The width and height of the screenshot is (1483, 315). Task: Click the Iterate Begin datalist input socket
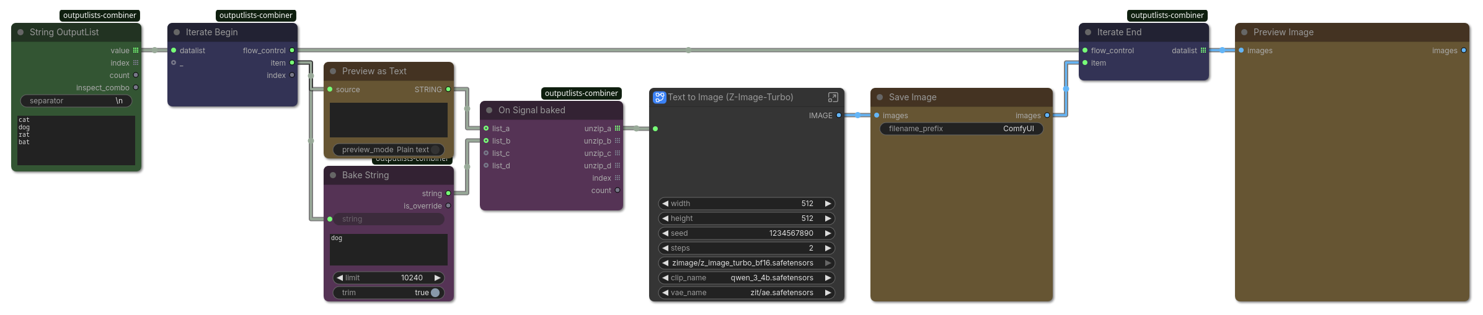coord(174,50)
